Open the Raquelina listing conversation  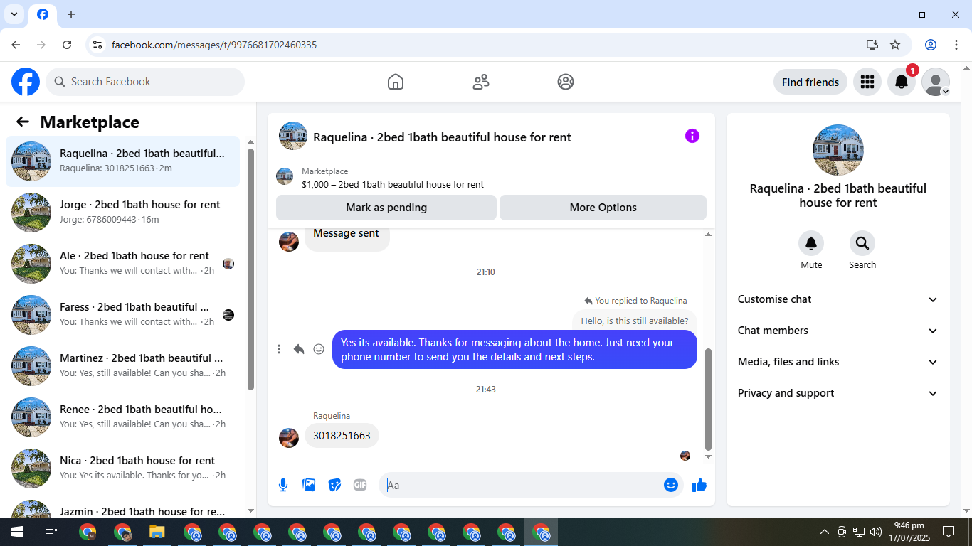(123, 161)
